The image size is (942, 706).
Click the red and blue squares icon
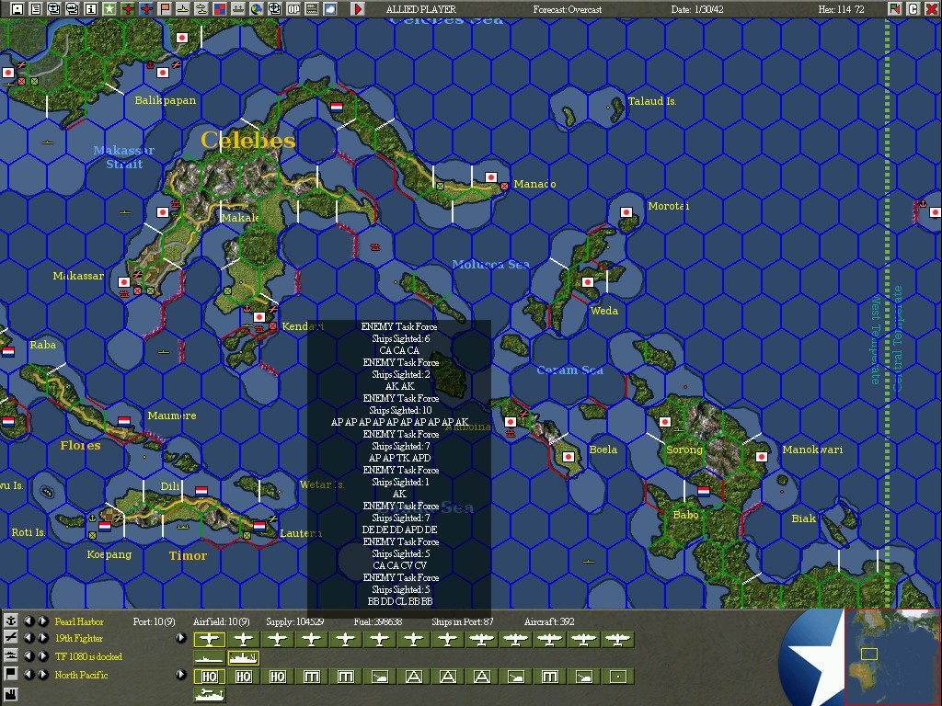coord(219,8)
